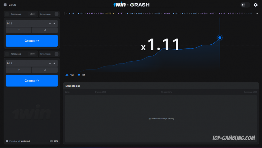The image size is (262, 148).
Task: Click the 1win logo in header
Action: (x=119, y=5)
